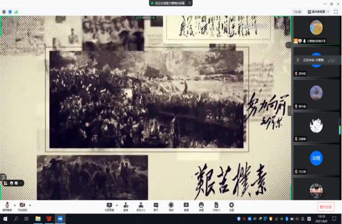The image size is (342, 224).
Task: Open meeting Settings gear icon
Action: tap(232, 205)
